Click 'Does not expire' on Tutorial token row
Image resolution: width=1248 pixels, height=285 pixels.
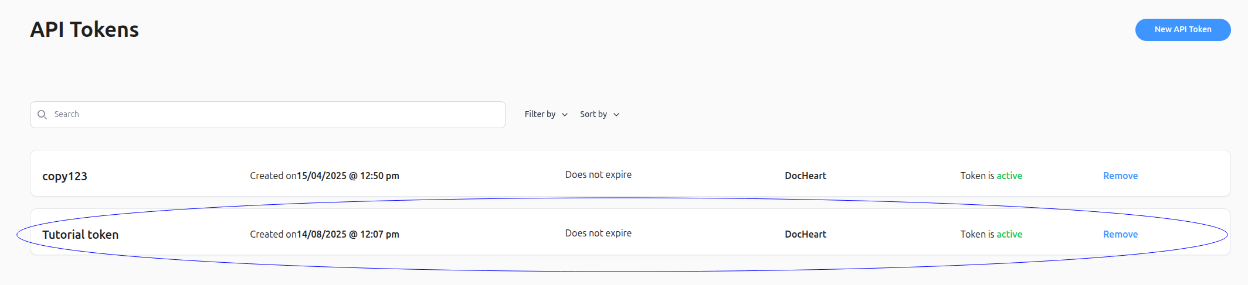pyautogui.click(x=598, y=234)
